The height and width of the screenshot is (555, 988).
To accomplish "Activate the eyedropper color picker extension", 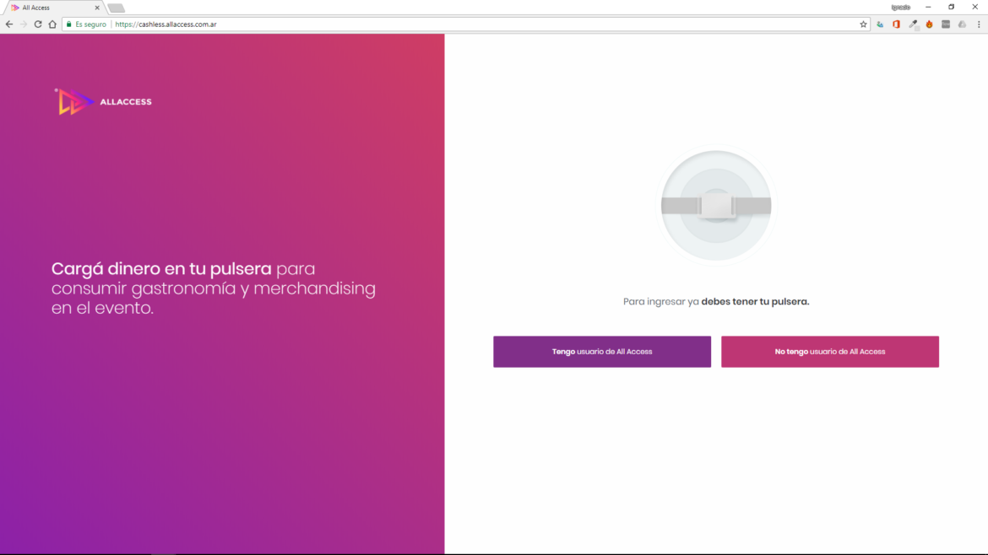I will [913, 24].
